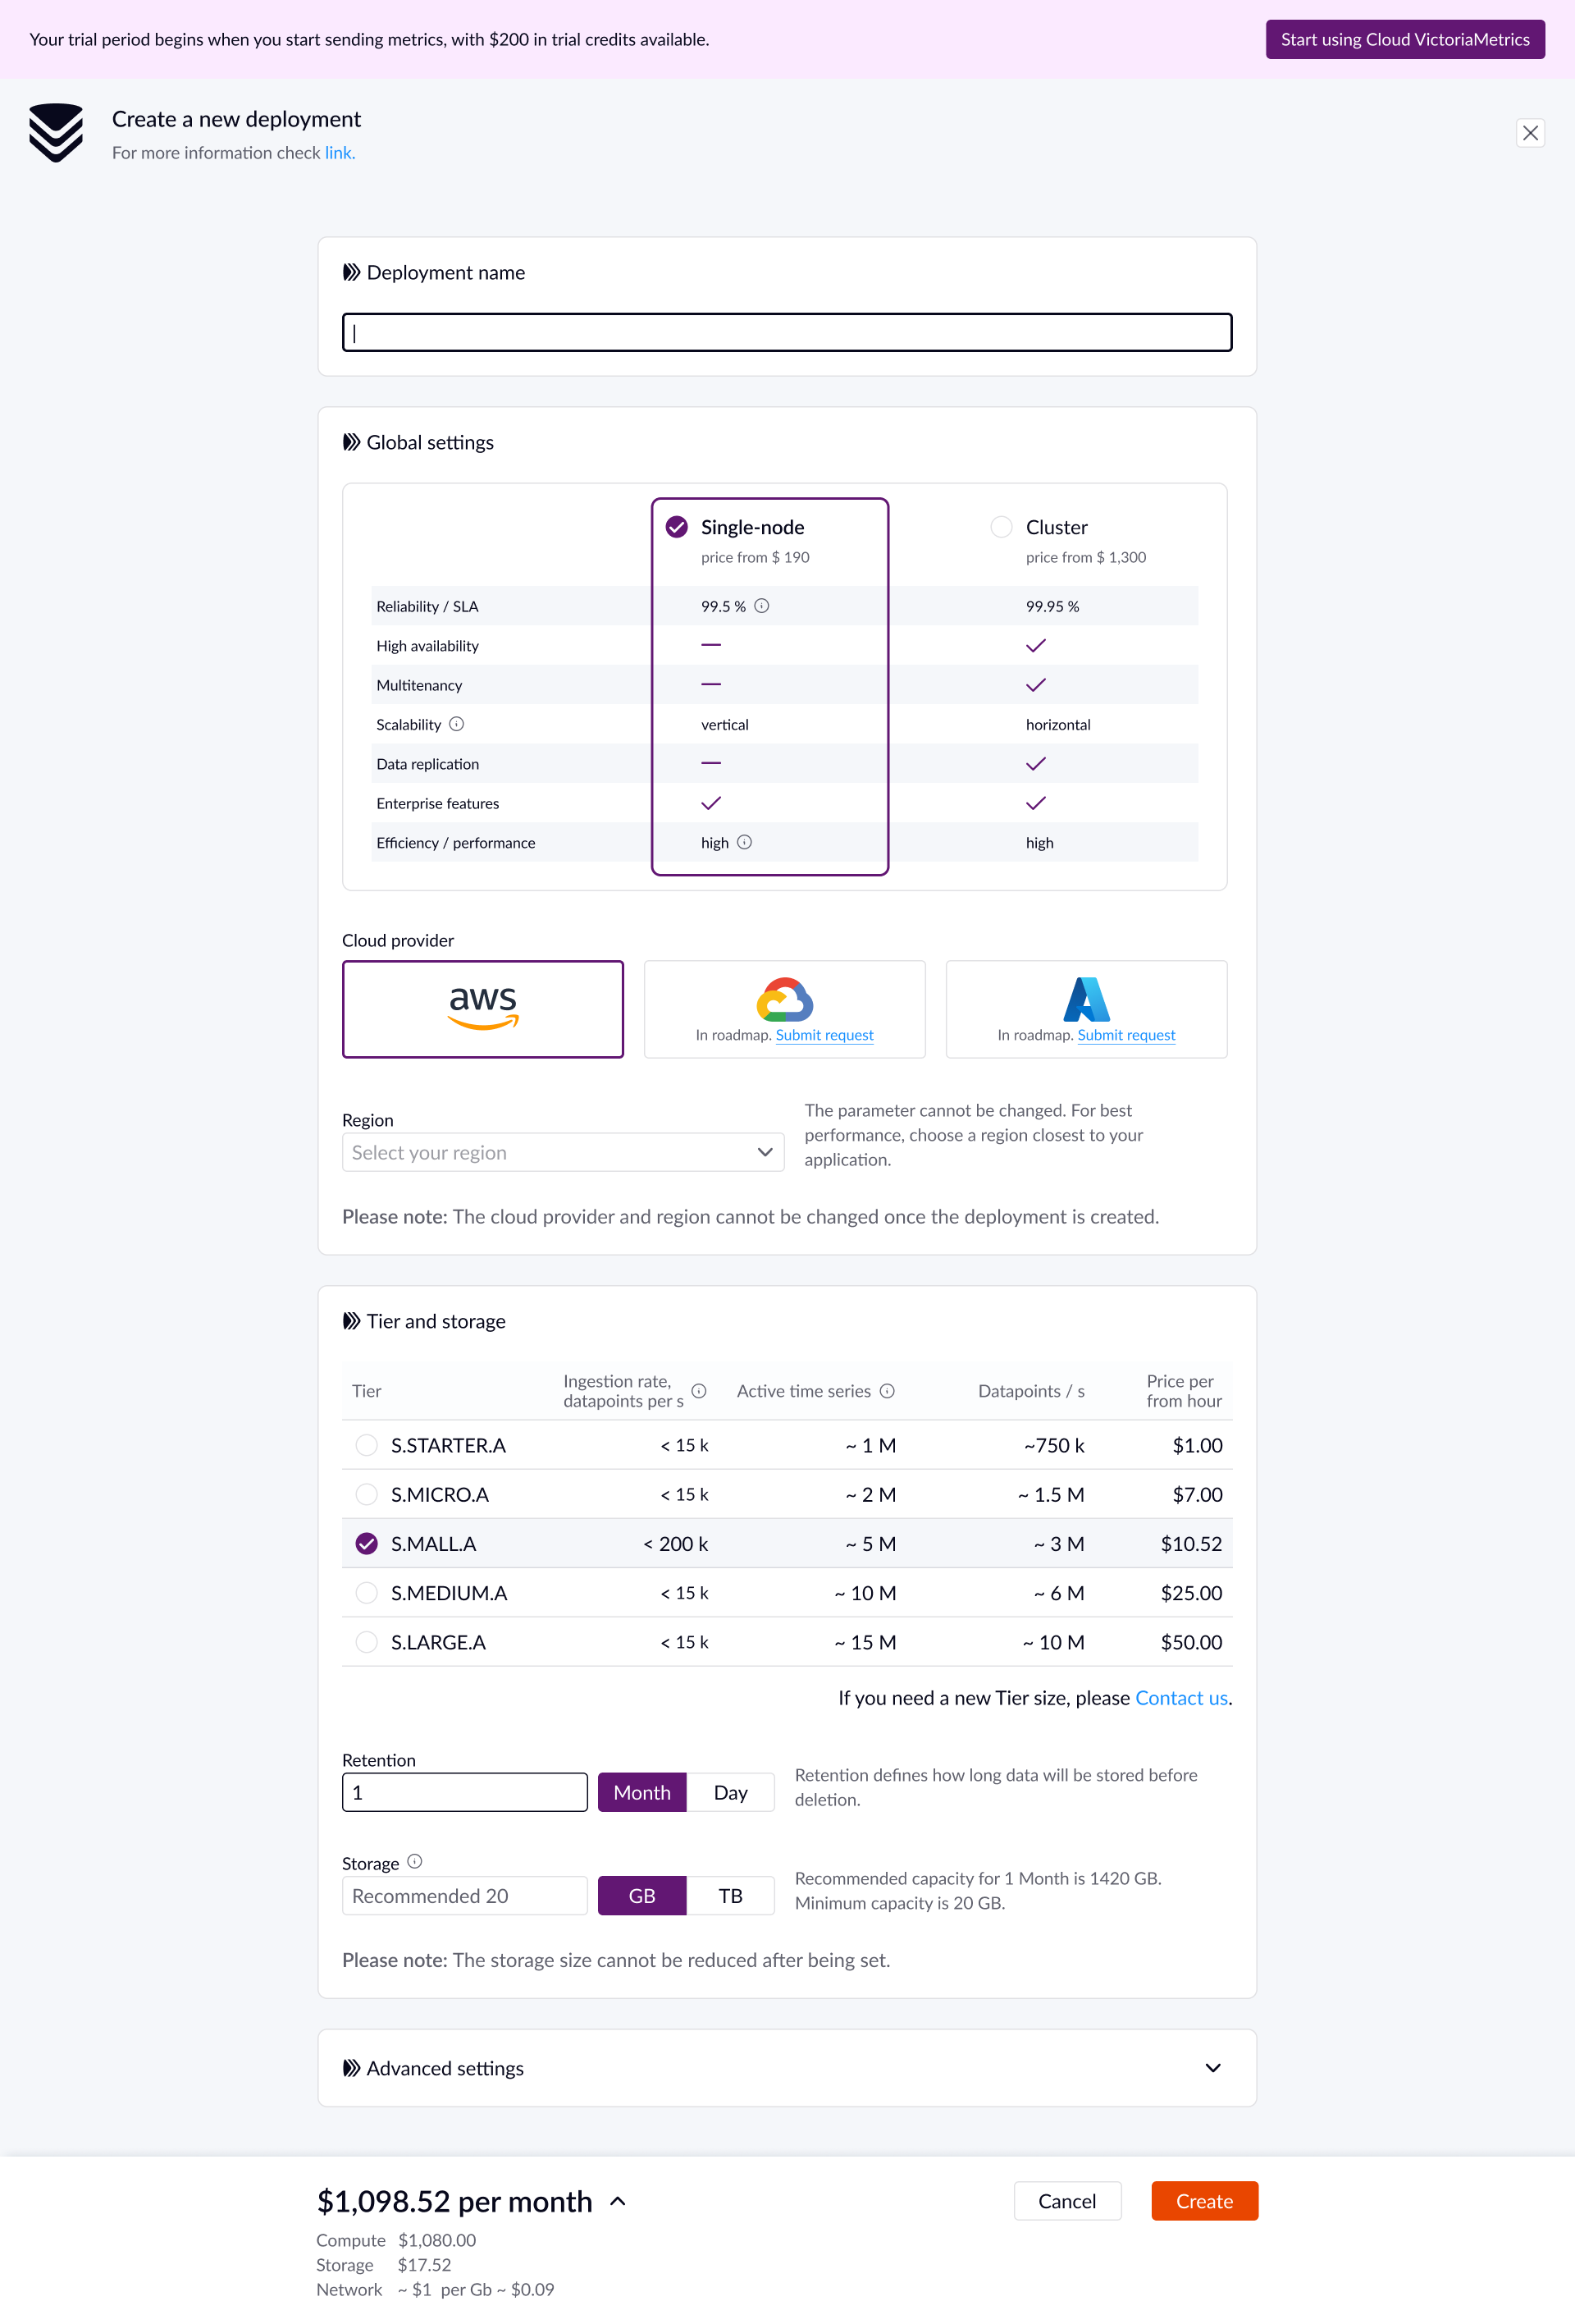This screenshot has height=2324, width=1575.
Task: Collapse the monthly price breakdown
Action: click(618, 2201)
